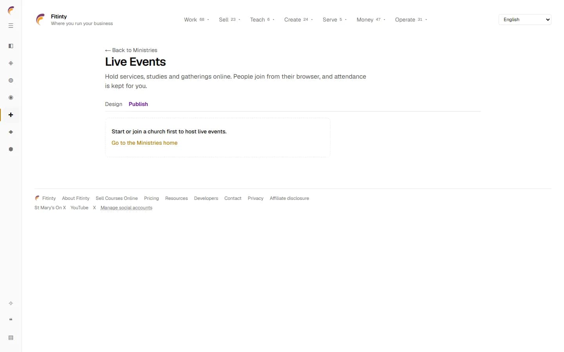Select the active plus sidebar icon
The height and width of the screenshot is (352, 564).
[x=11, y=115]
